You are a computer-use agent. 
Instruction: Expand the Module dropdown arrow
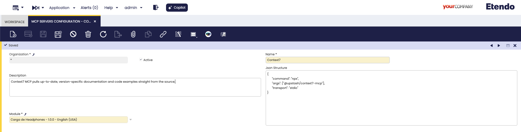tap(131, 120)
